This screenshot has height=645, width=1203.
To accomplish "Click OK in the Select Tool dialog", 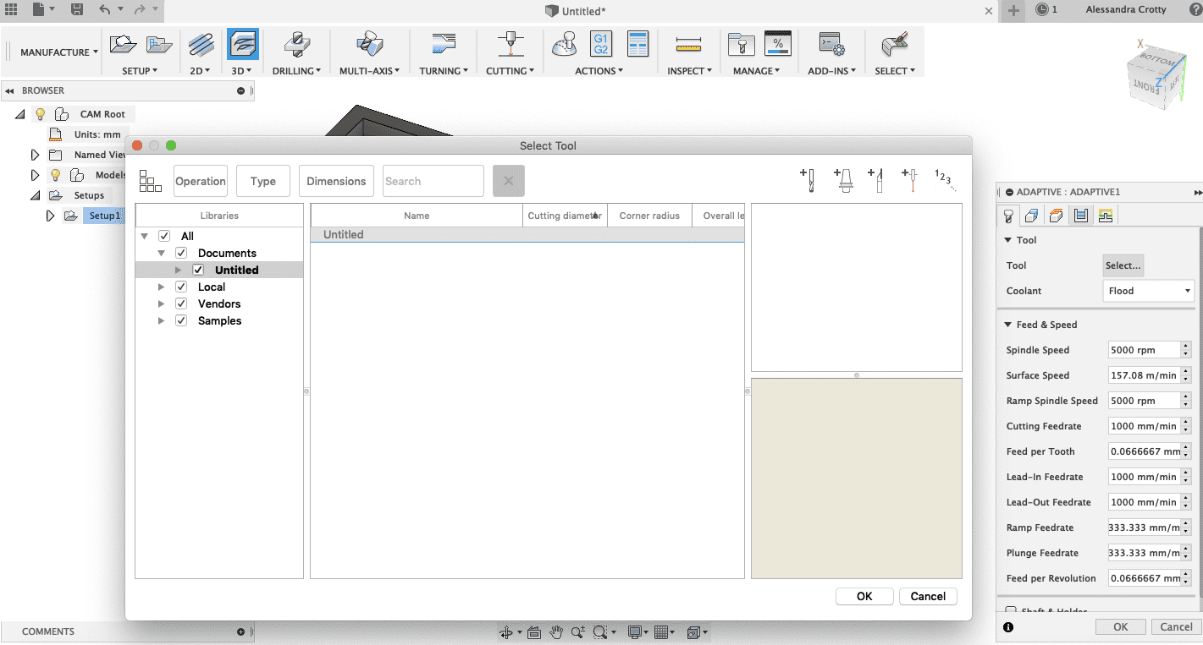I will pyautogui.click(x=864, y=596).
